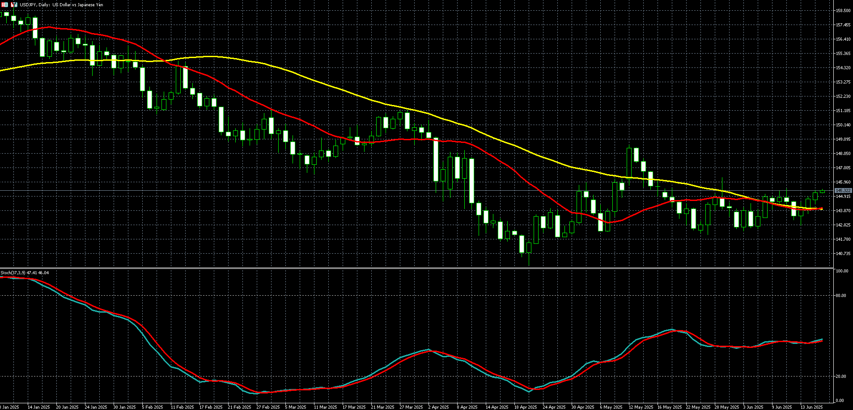Viewport: 853px width, 410px height.
Task: Click the '17 Mar 2025' date label
Action: (354, 407)
